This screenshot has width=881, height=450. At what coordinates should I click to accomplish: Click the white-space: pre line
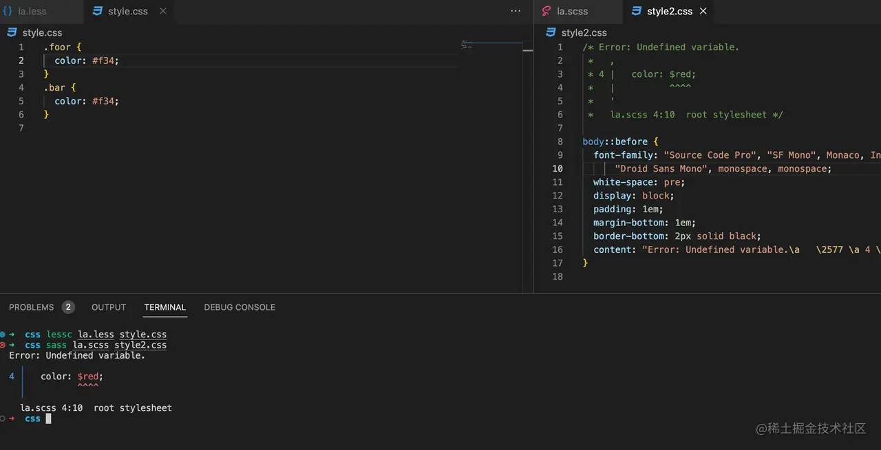(639, 182)
